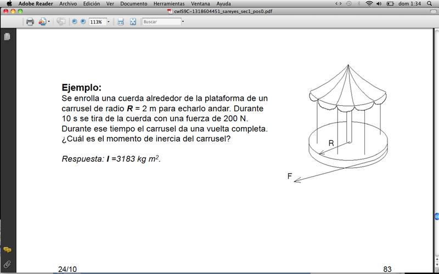This screenshot has width=439, height=274.
Task: Click the 113% zoom value field
Action: click(x=97, y=22)
